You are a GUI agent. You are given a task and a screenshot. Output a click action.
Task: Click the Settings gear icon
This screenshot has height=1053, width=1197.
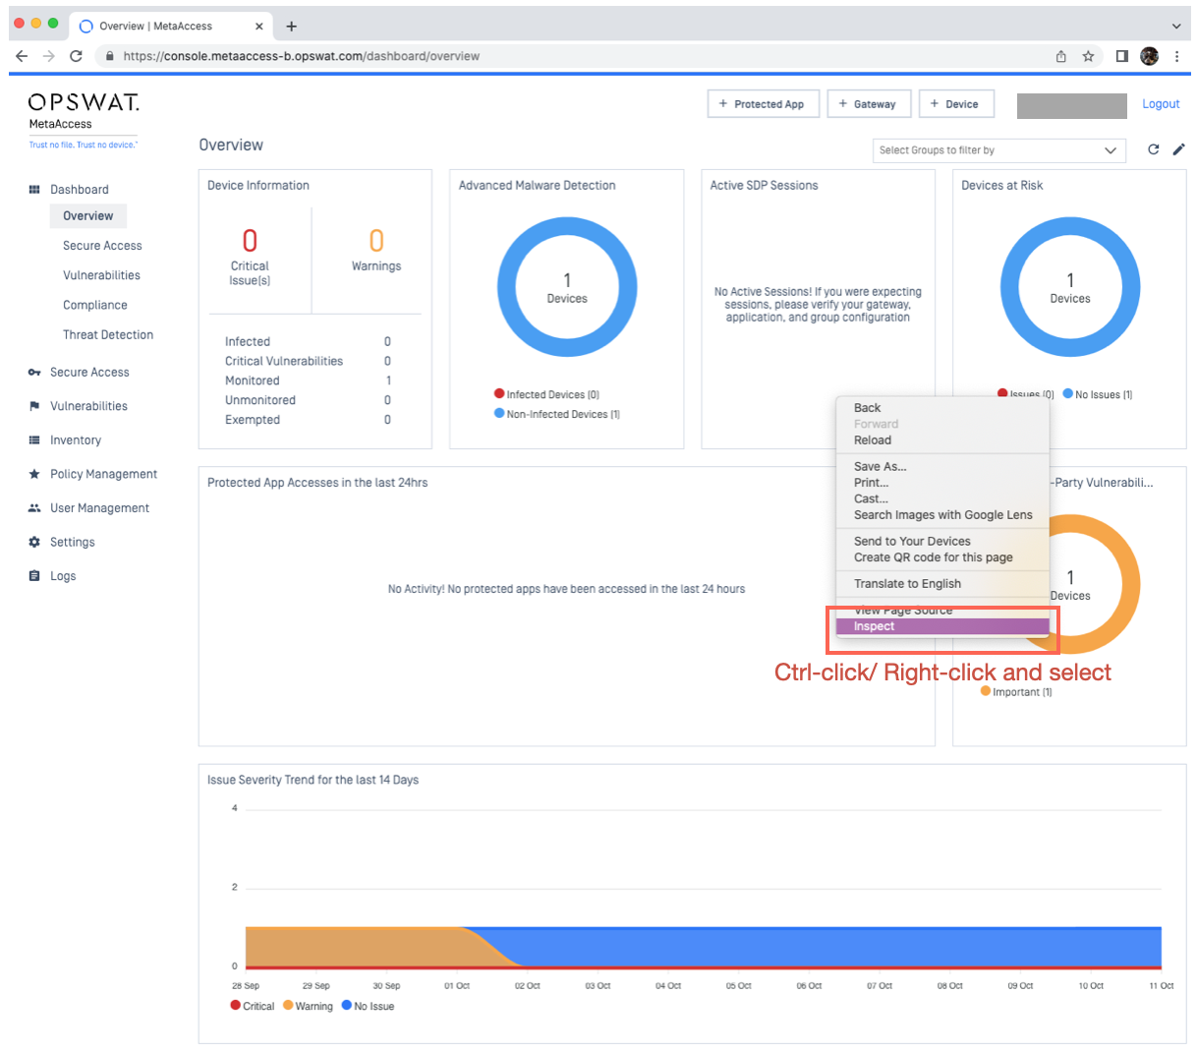[34, 543]
